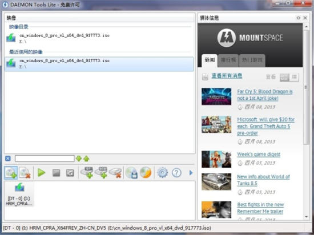Select the DT-0 (I:) virtual drive
The height and width of the screenshot is (235, 314).
coord(19,194)
